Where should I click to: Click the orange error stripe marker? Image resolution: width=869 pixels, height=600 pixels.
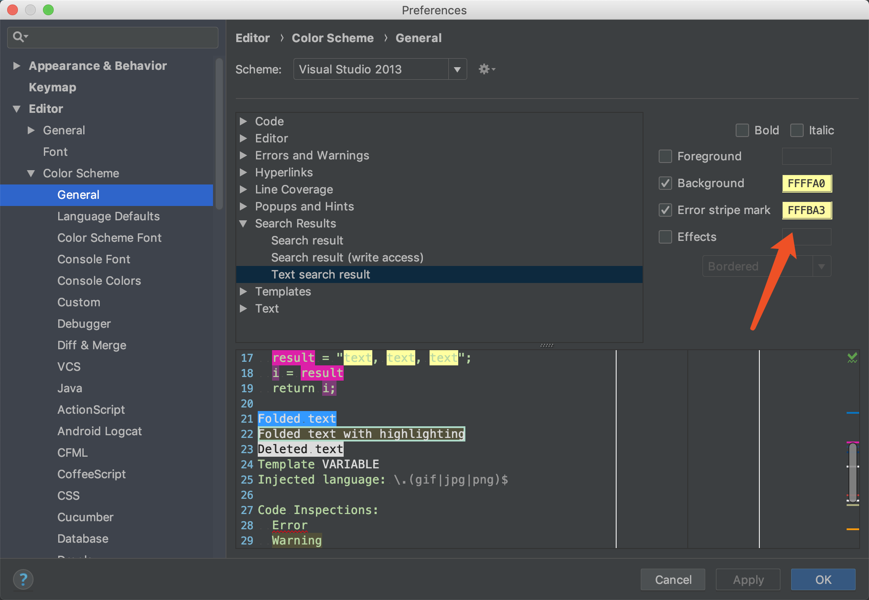coord(852,529)
